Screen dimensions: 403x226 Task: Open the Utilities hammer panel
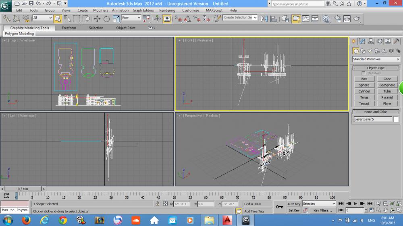[396, 41]
